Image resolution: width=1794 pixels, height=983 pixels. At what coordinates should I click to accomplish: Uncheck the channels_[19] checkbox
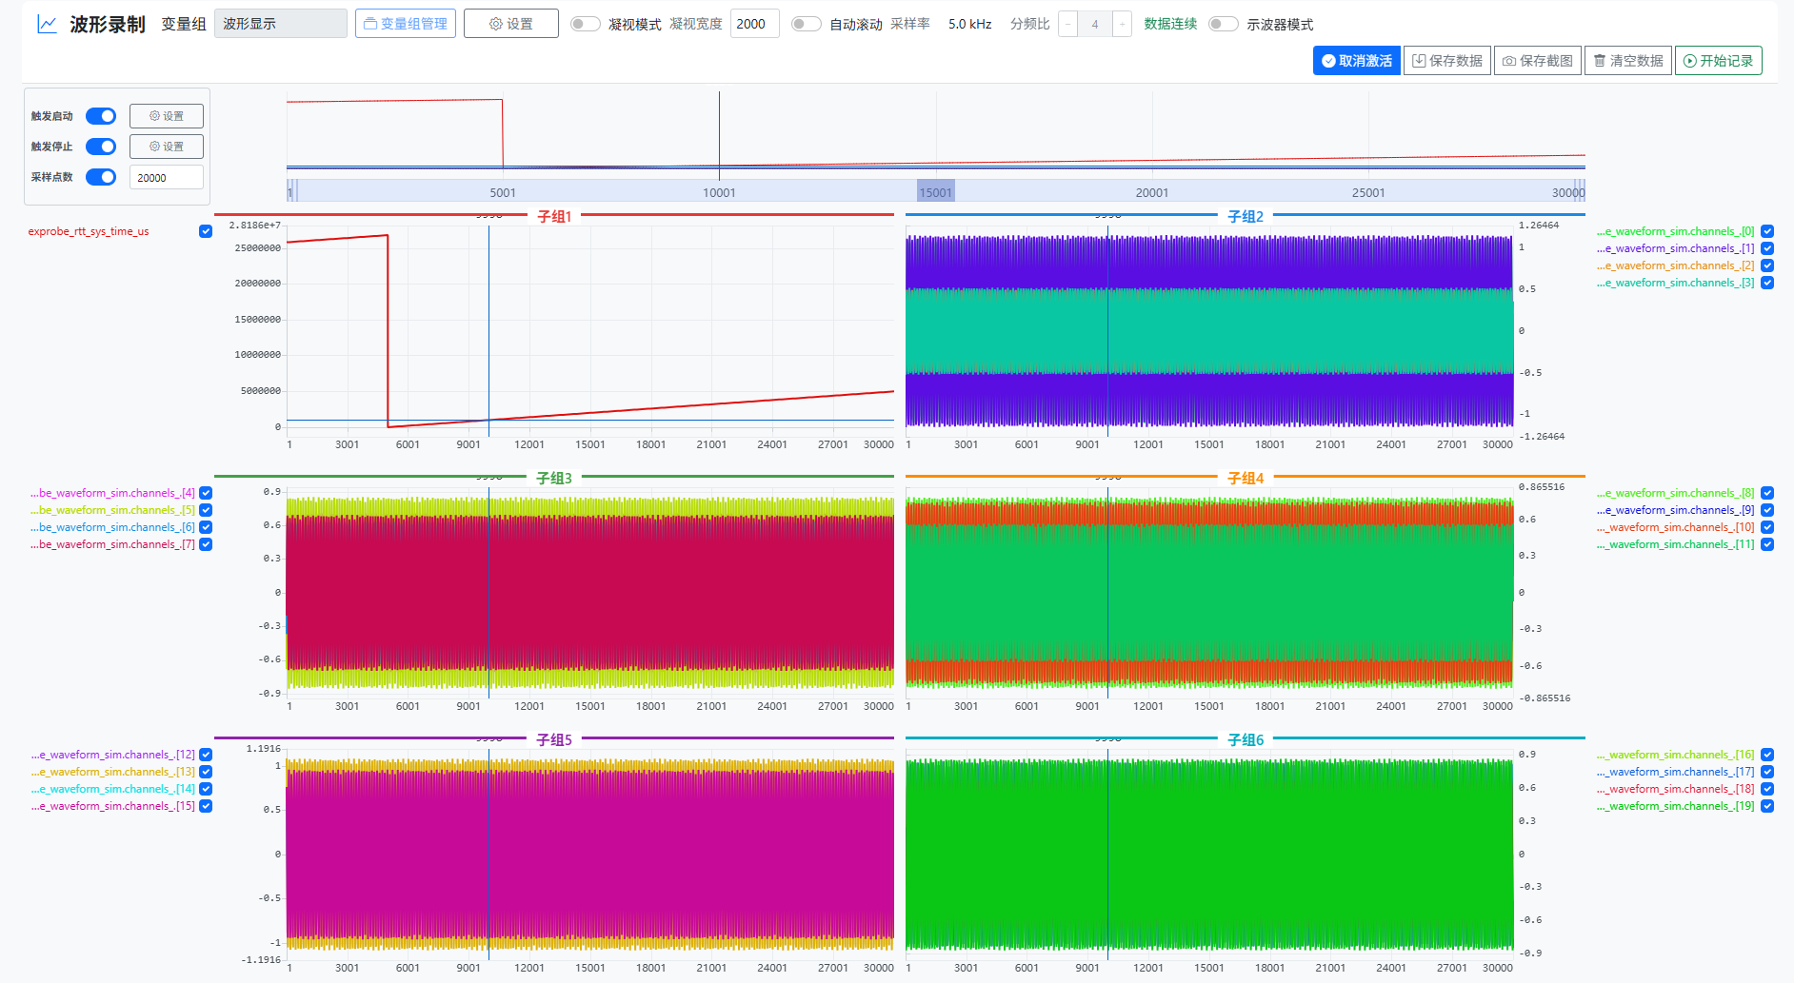click(x=1767, y=806)
